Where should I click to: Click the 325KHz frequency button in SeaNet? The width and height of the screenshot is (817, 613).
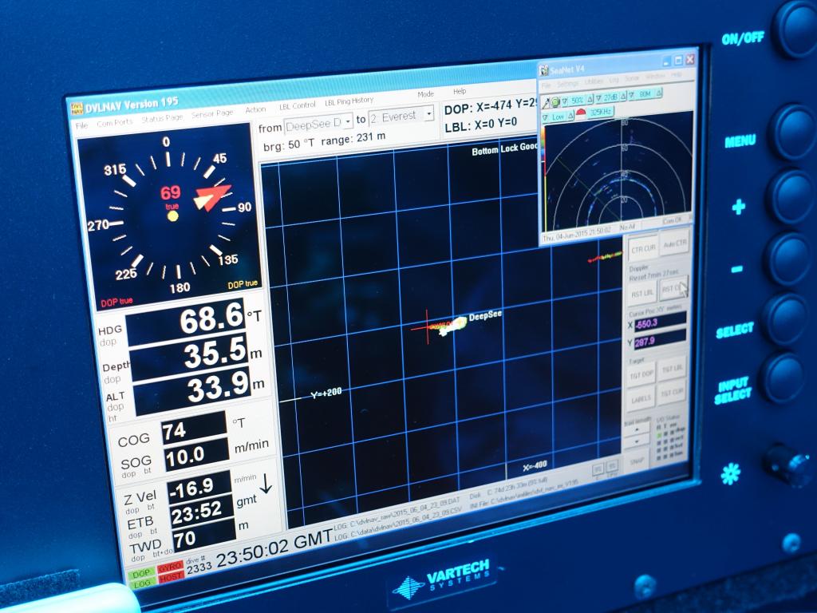coord(600,112)
